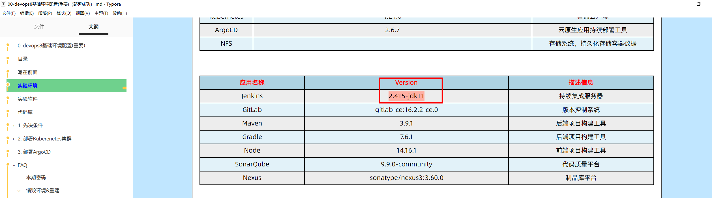Screen dimensions: 712x198
Task: Click the sonatype/nexus3:3.60.0 cell
Action: tap(406, 178)
